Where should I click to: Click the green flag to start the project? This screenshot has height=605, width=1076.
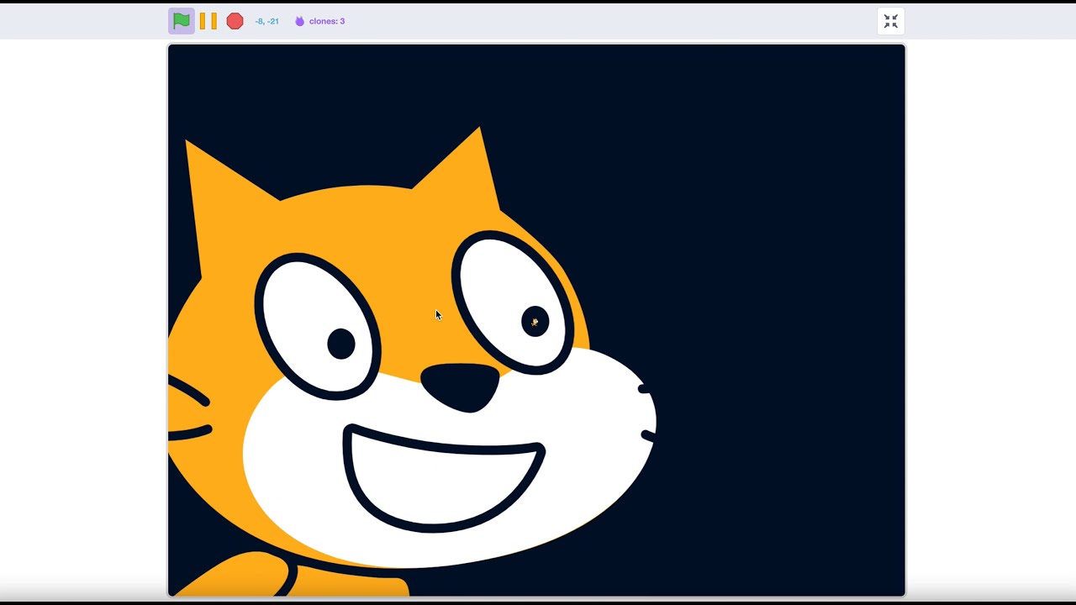tap(181, 21)
